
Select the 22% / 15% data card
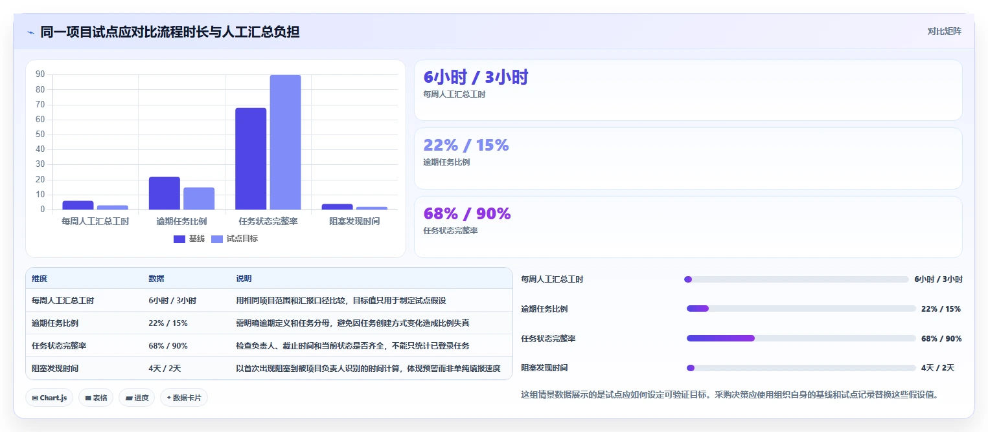(688, 158)
